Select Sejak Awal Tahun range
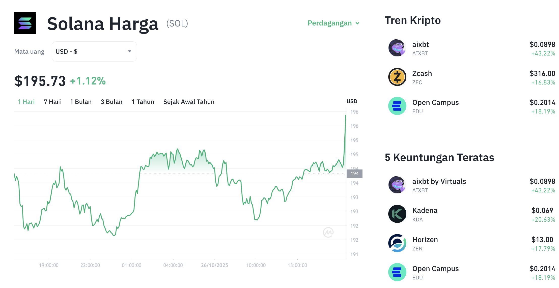This screenshot has width=559, height=288. (x=189, y=102)
